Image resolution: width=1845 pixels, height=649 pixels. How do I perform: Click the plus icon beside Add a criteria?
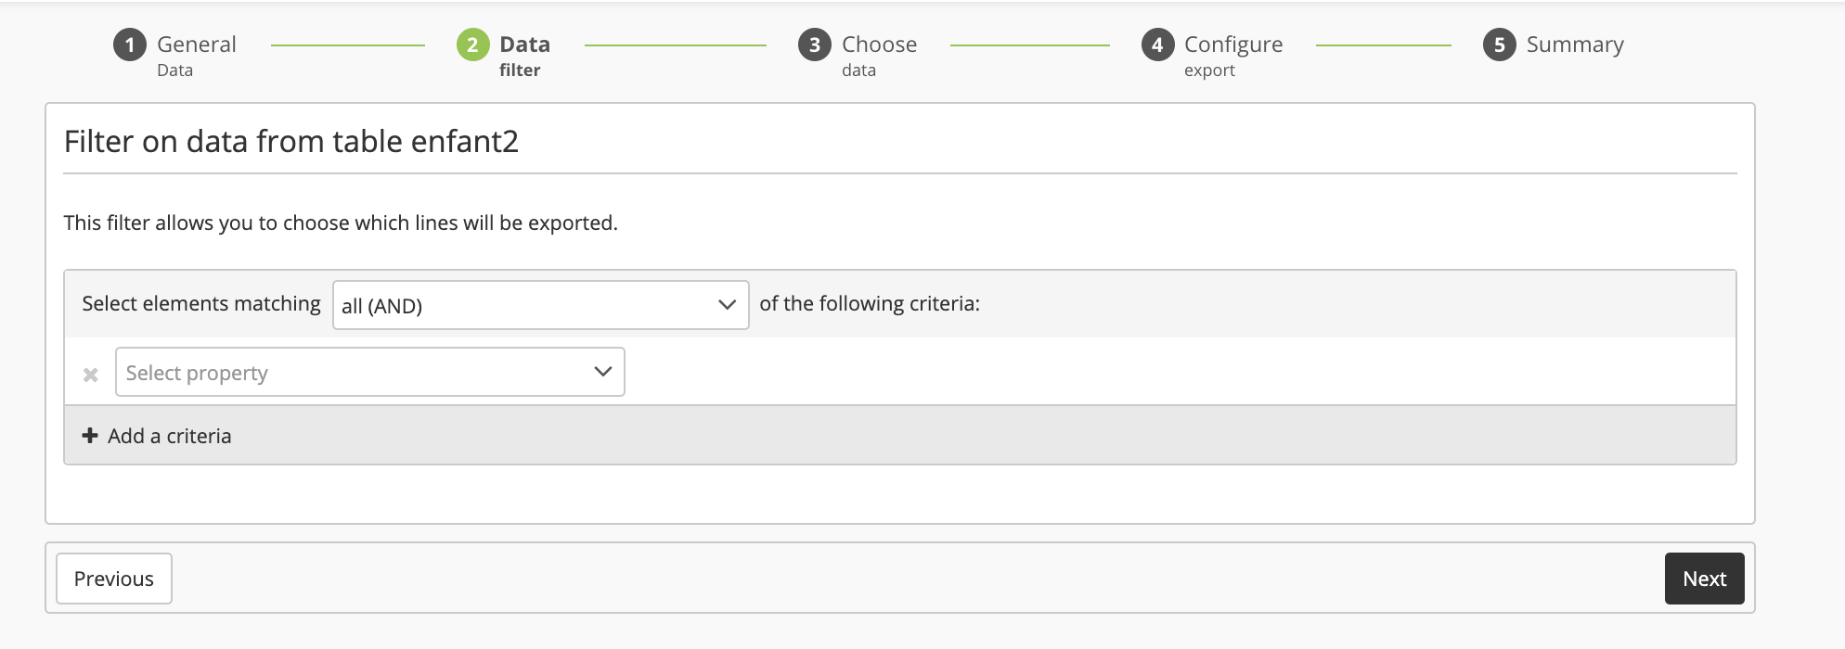(x=90, y=436)
